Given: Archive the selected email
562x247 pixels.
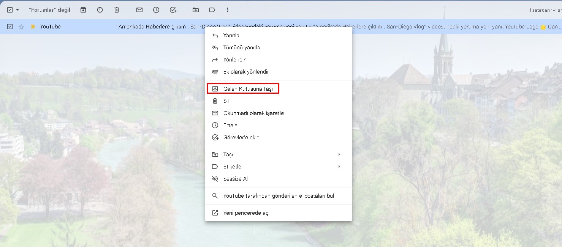Looking at the screenshot, I should pyautogui.click(x=83, y=9).
